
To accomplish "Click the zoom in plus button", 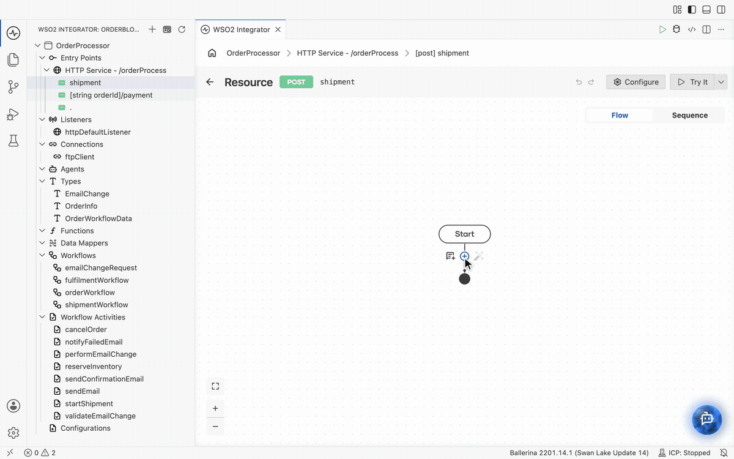I will coord(215,408).
